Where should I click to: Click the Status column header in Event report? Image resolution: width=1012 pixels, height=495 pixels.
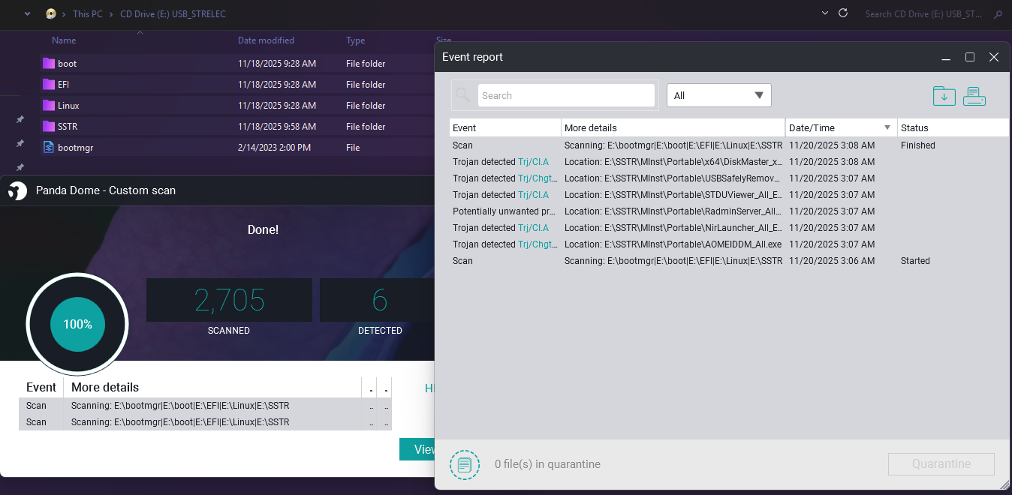953,127
